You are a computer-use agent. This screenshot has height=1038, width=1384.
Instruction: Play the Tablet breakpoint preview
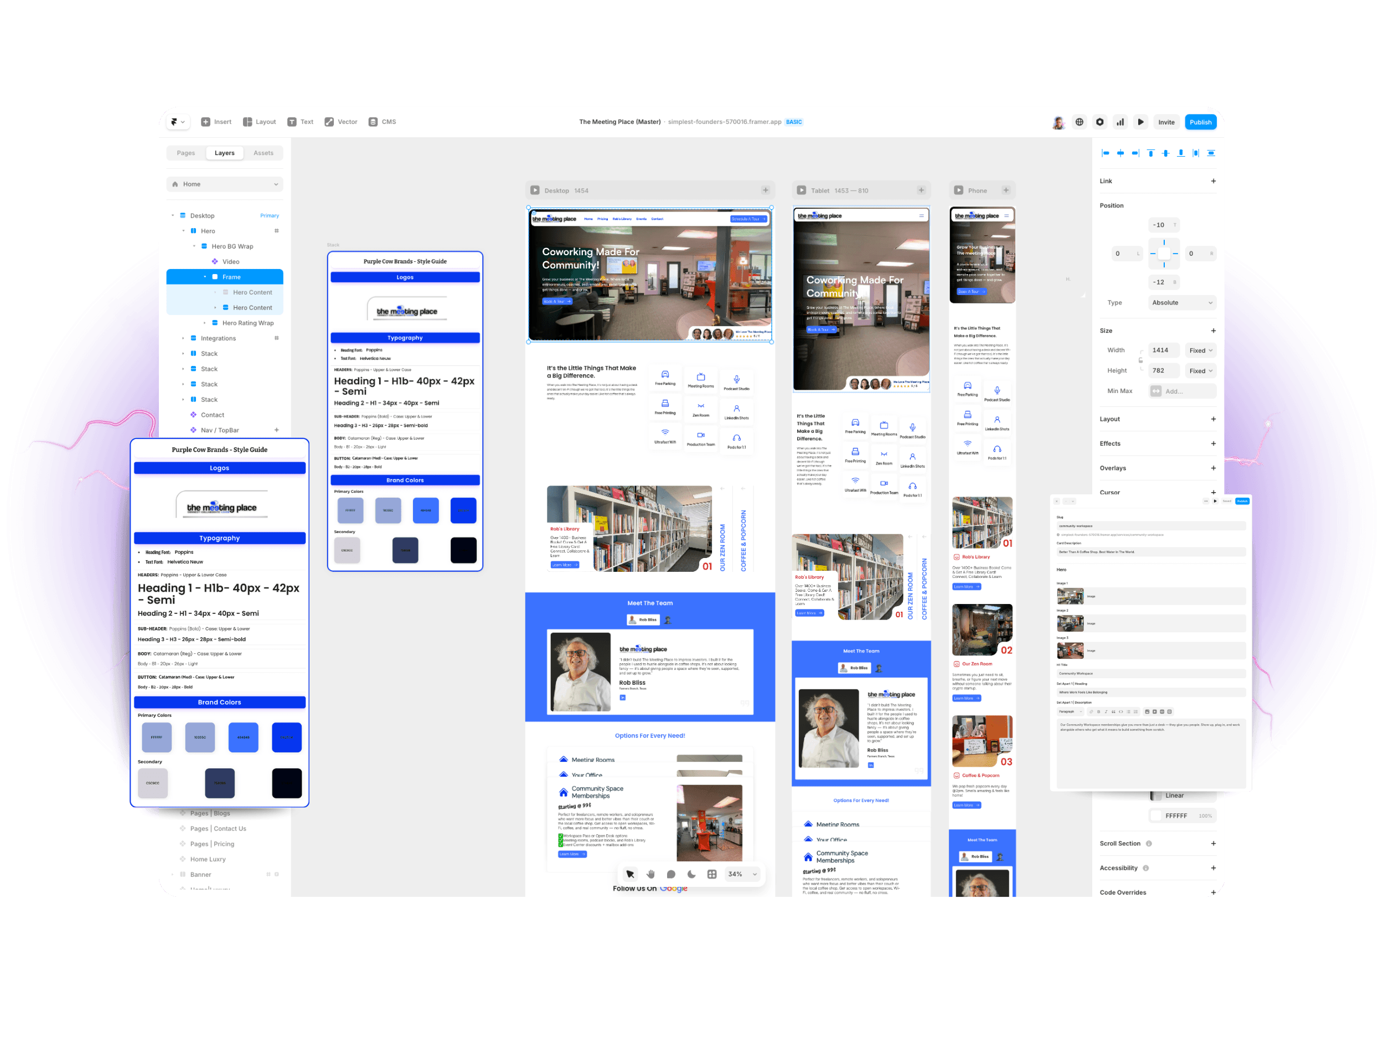[x=802, y=190]
